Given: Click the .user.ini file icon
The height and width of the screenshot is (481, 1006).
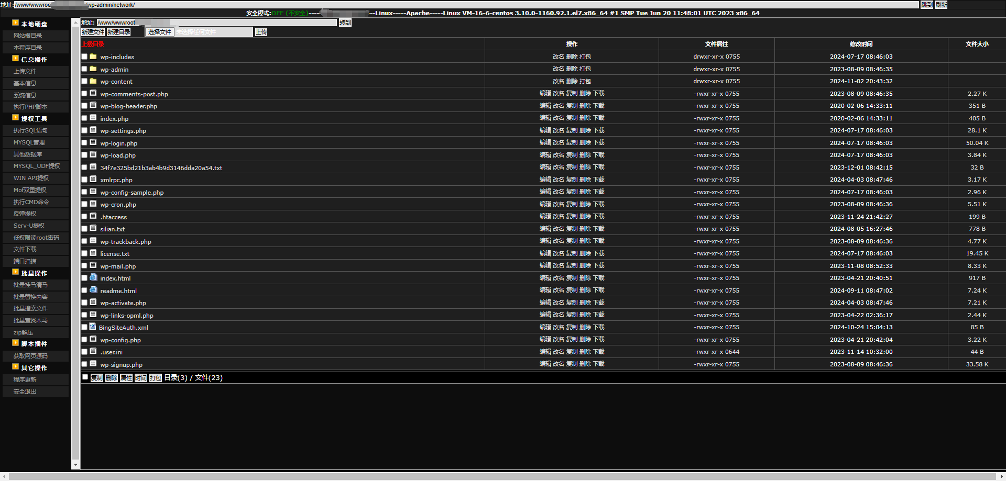Looking at the screenshot, I should 93,352.
